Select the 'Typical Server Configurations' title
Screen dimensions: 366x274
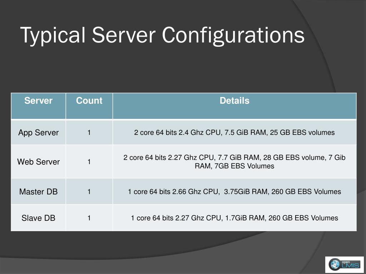[162, 36]
